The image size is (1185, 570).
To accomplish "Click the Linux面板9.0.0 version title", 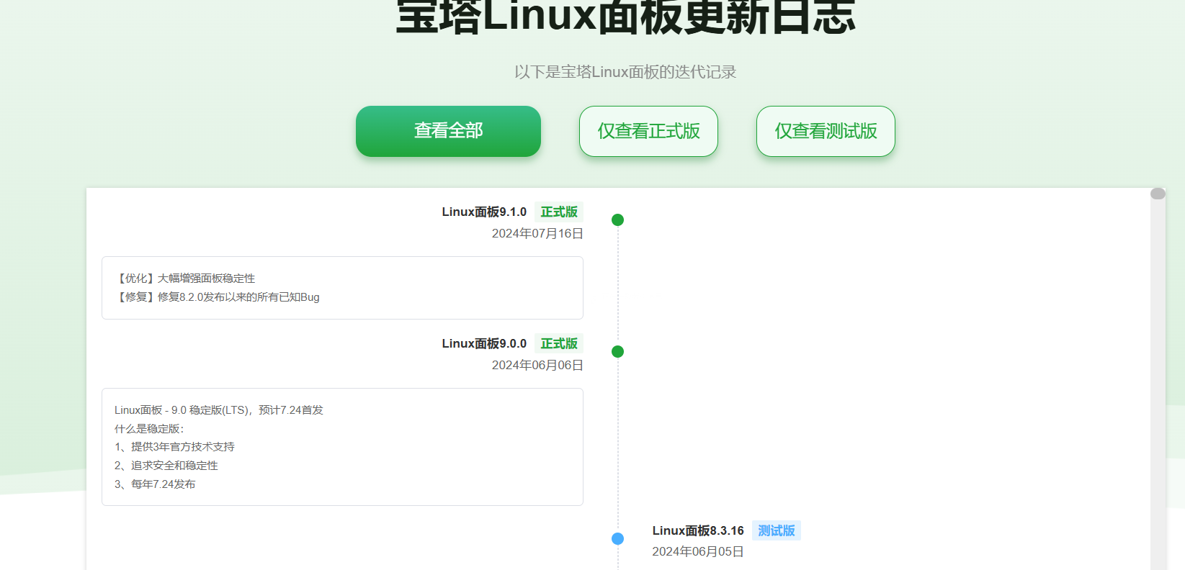I will click(x=484, y=343).
